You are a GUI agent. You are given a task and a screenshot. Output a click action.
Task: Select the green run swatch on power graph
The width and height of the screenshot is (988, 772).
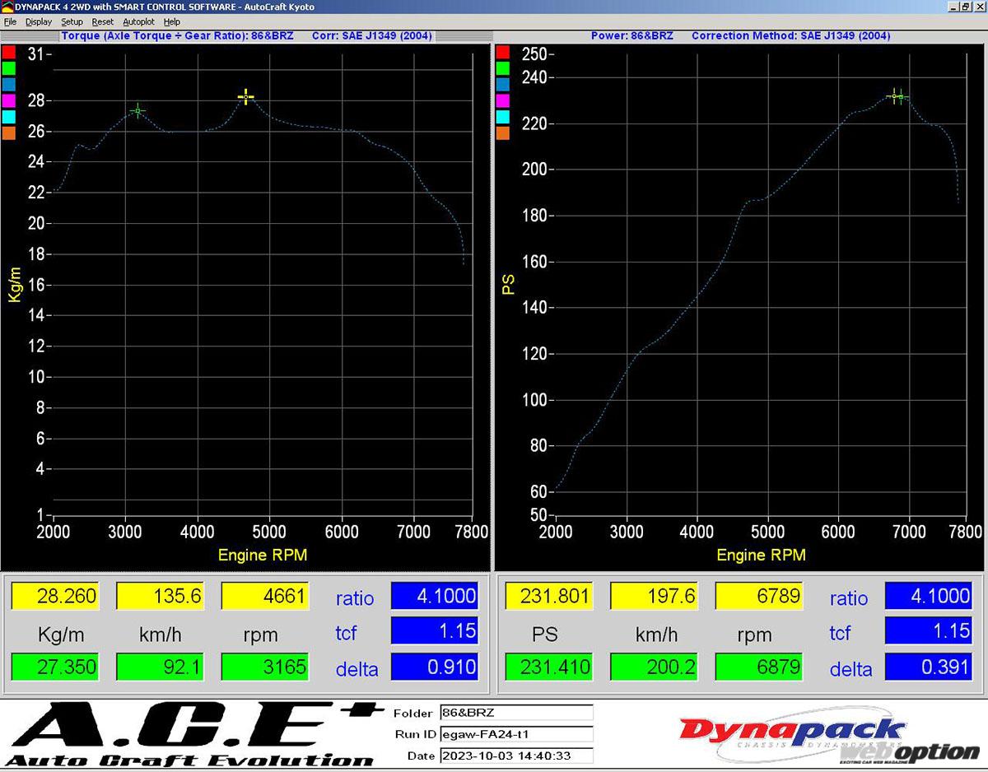(503, 68)
